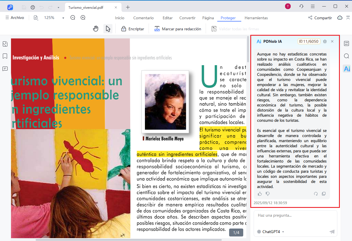Viewport: 352px width, 241px height.
Task: Undo the last action
Action: click(x=42, y=7)
